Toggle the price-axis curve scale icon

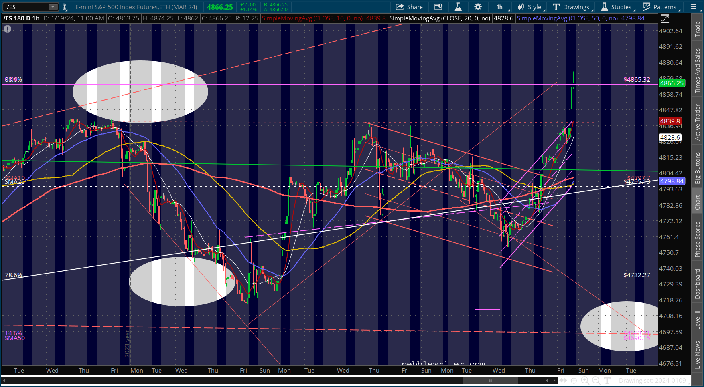[x=665, y=19]
